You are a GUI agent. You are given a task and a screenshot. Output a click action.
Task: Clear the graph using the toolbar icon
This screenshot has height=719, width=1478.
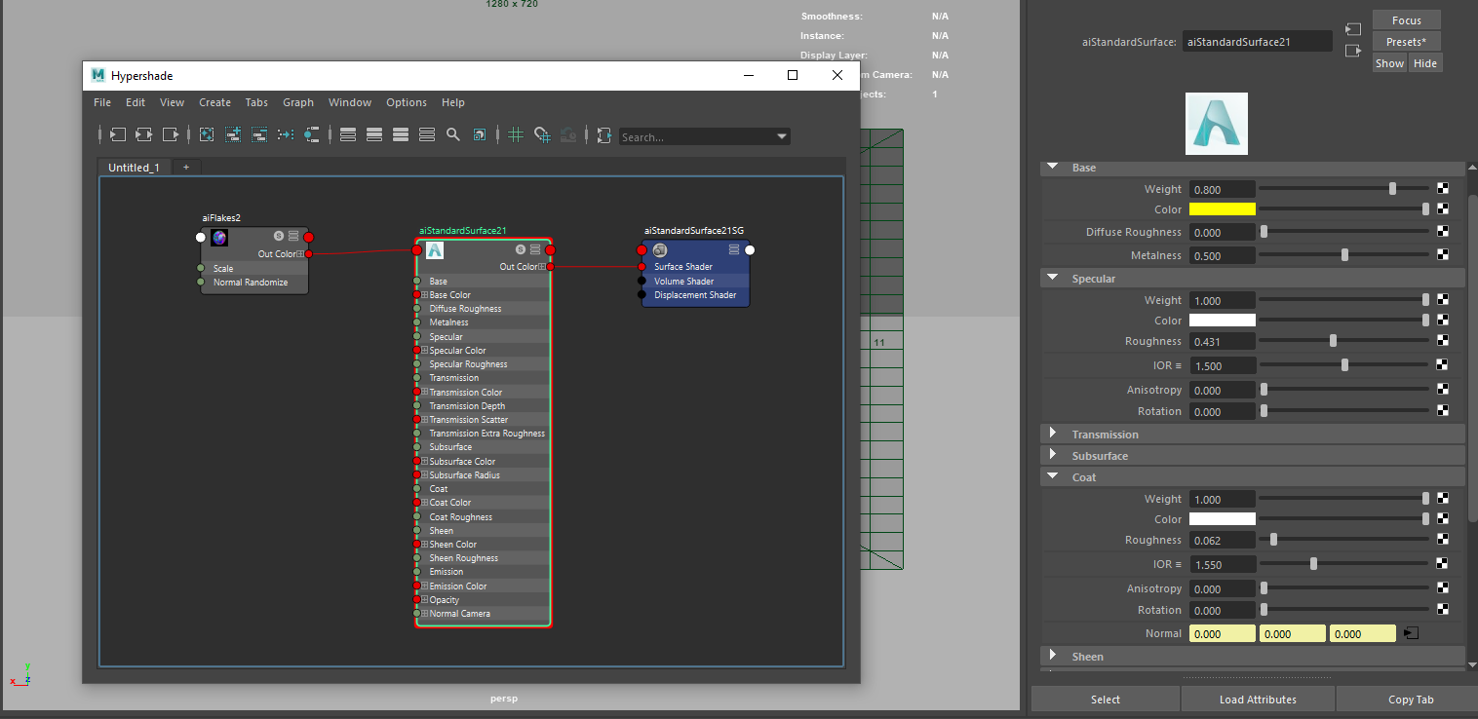[207, 134]
